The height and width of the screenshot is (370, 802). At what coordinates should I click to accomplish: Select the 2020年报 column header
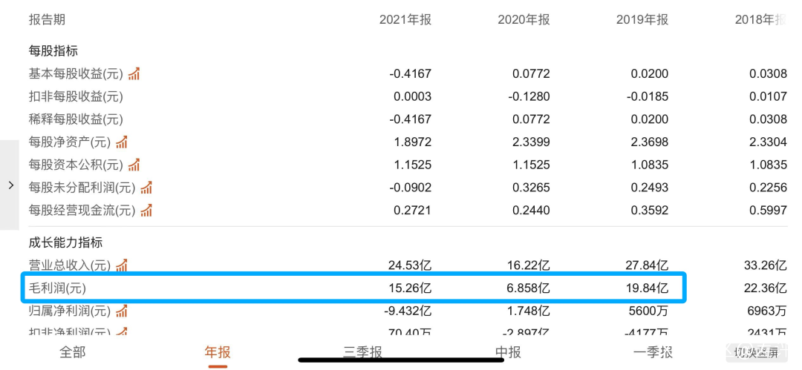524,20
